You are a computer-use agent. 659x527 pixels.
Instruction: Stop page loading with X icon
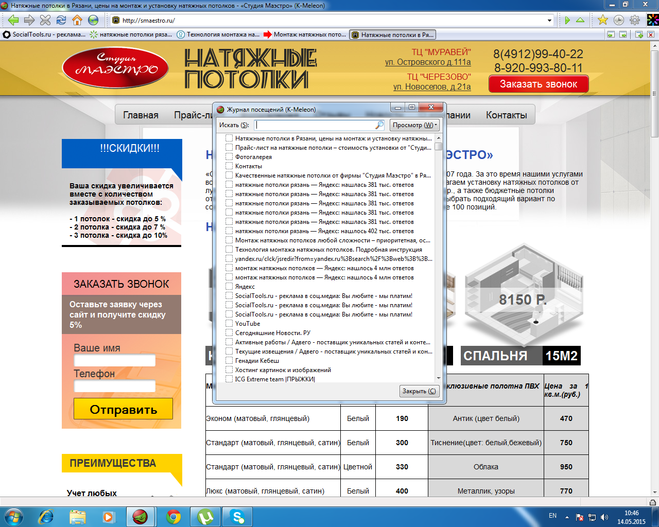tap(45, 20)
